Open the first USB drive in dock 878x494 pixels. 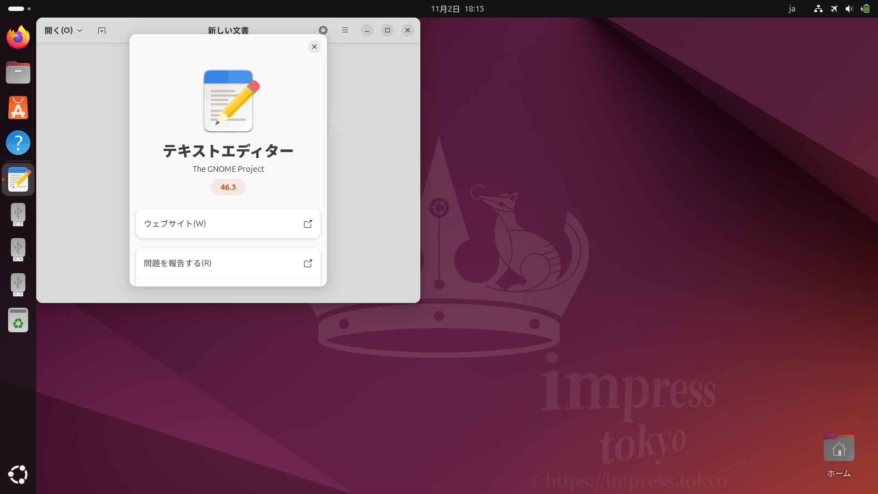click(18, 215)
